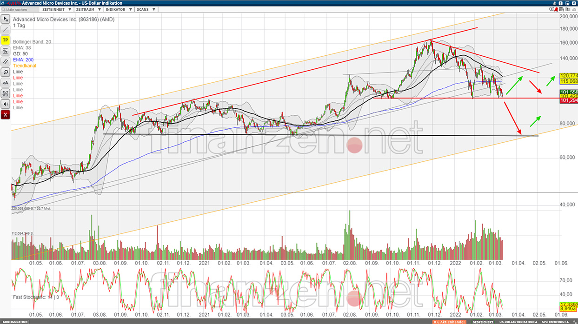Click the red alarm bell icon
Viewport: 578px width, 324px height.
click(556, 9)
